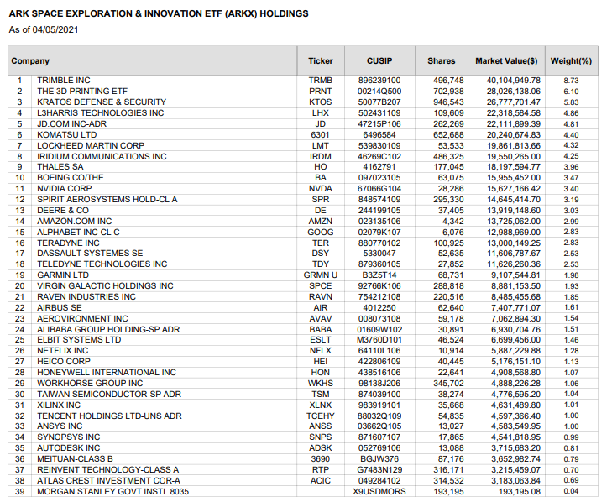This screenshot has height=502, width=612.
Task: Select NETFLIX INC company name
Action: [x=62, y=351]
